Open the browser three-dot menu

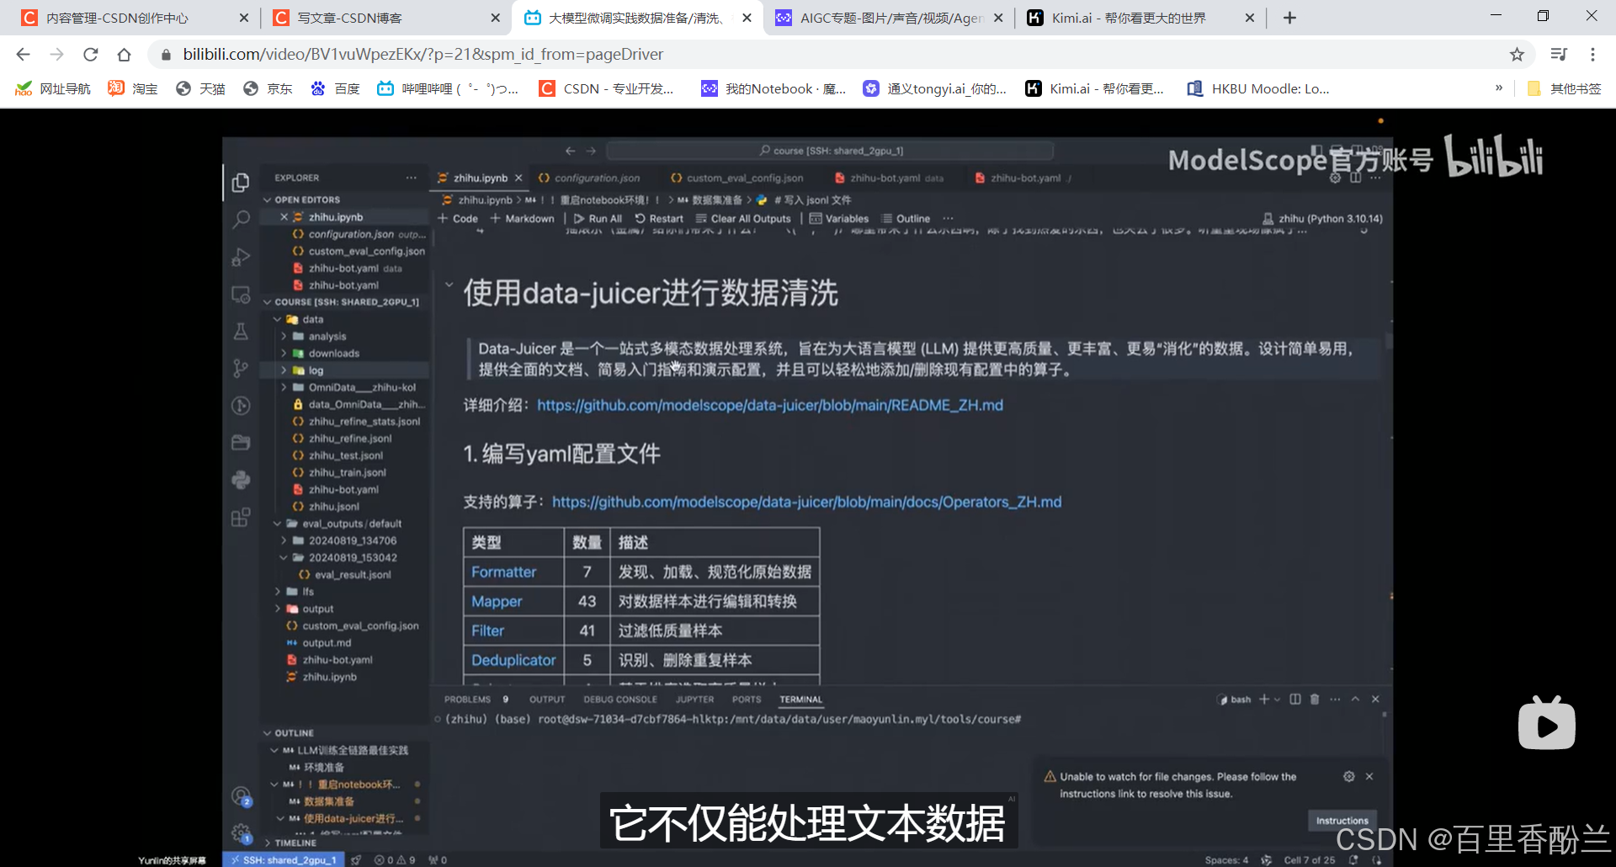tap(1592, 55)
